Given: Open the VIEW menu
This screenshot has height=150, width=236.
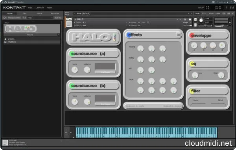Looking at the screenshot, I should [x=50, y=7].
